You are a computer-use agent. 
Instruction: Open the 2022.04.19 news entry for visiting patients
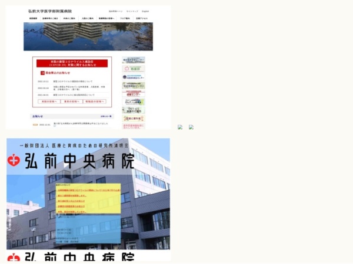[79, 88]
